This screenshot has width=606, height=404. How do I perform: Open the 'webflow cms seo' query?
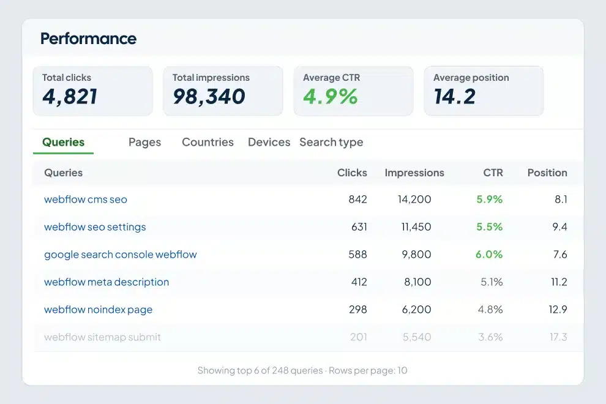[86, 200]
